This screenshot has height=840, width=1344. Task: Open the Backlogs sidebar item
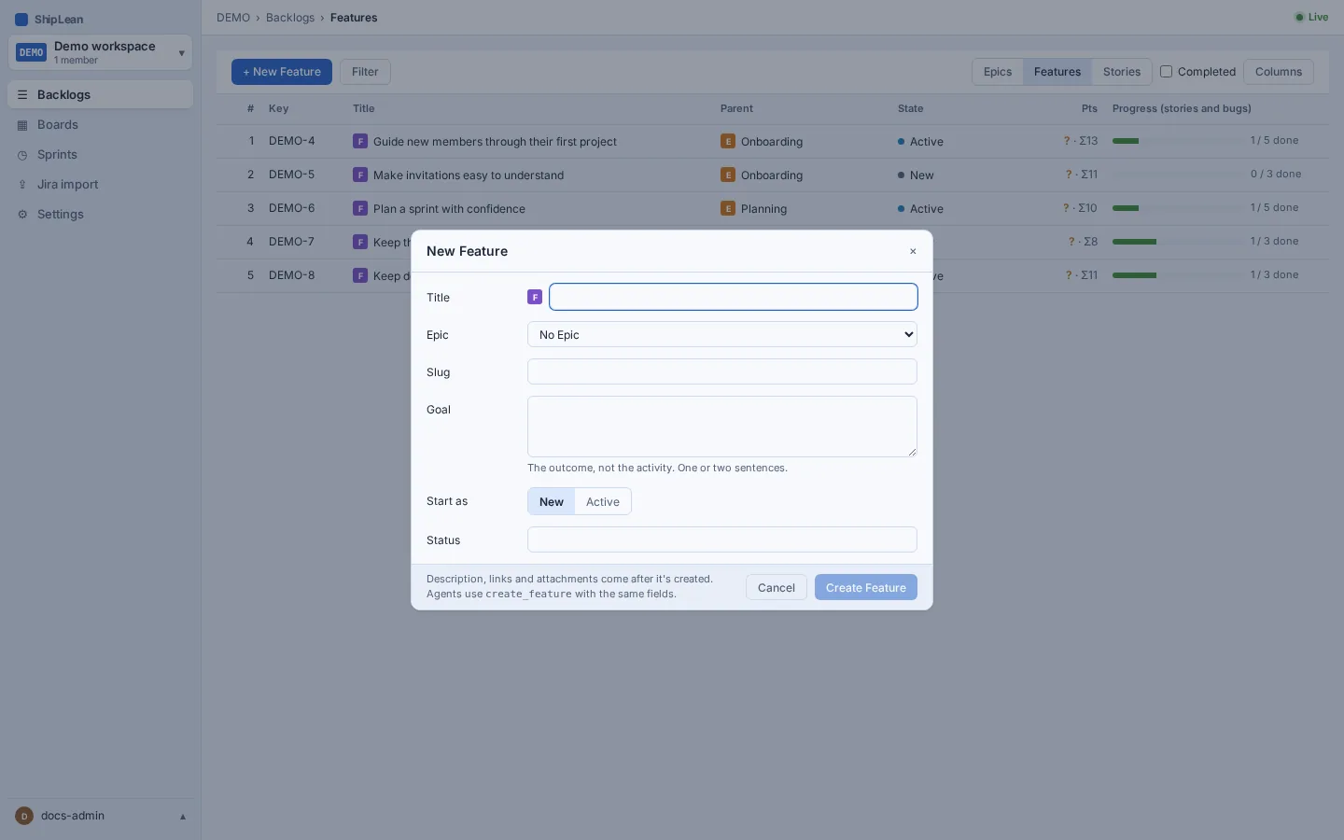100,94
